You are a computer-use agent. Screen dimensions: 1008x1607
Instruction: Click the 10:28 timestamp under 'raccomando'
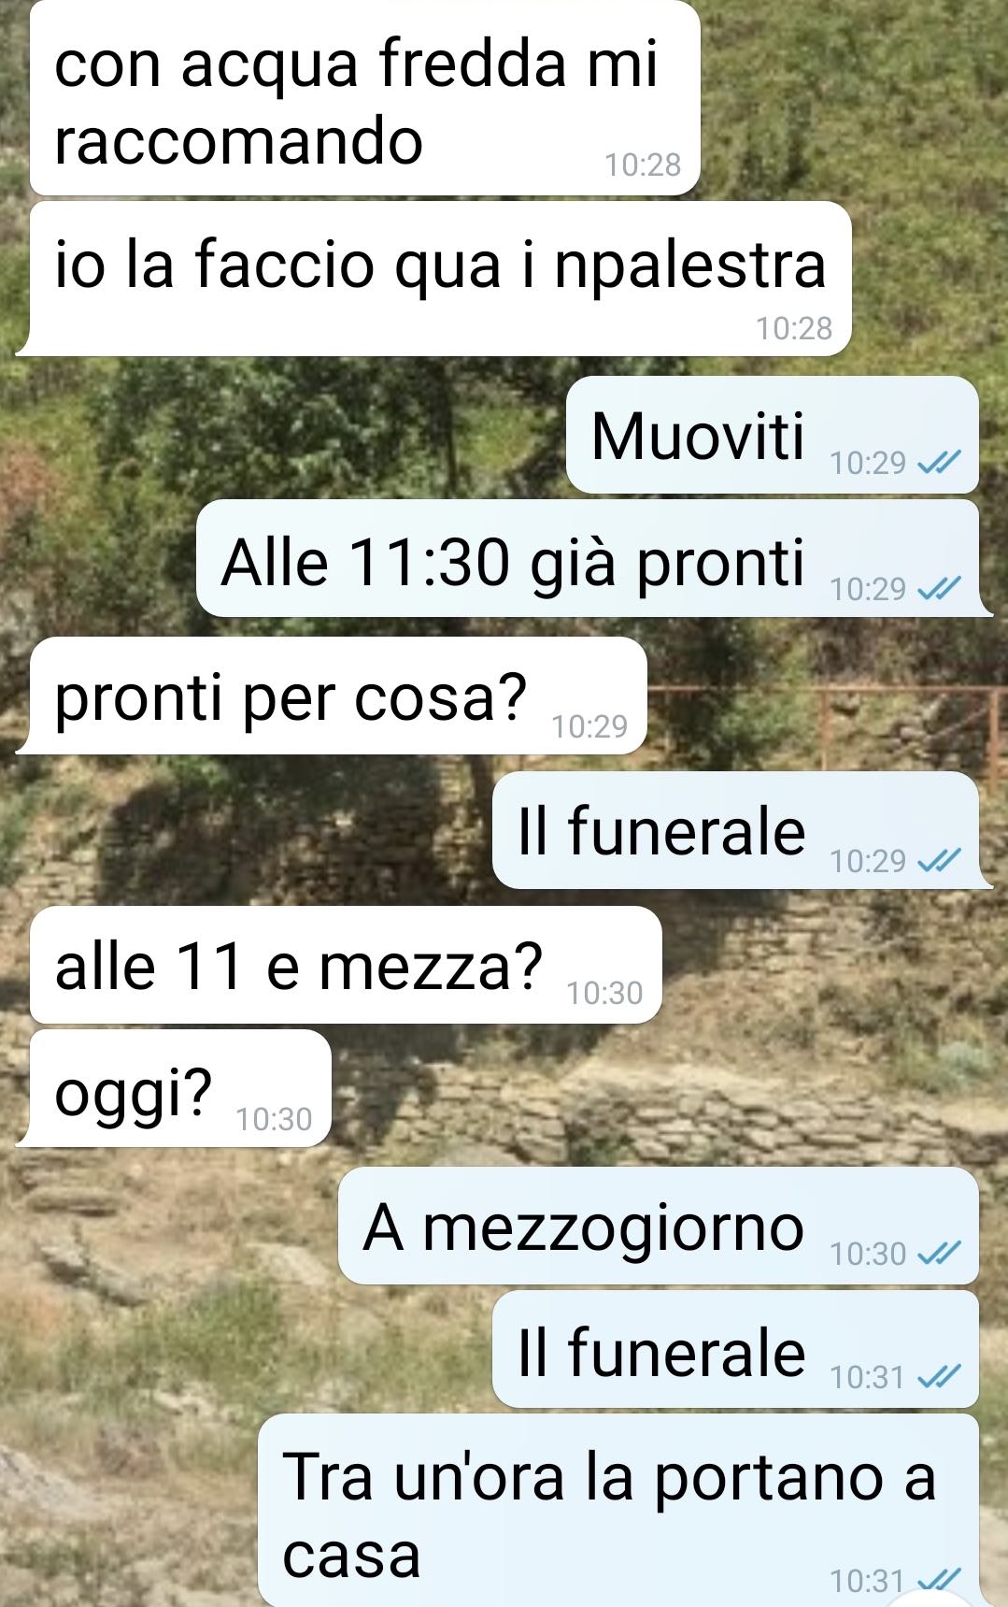(643, 165)
